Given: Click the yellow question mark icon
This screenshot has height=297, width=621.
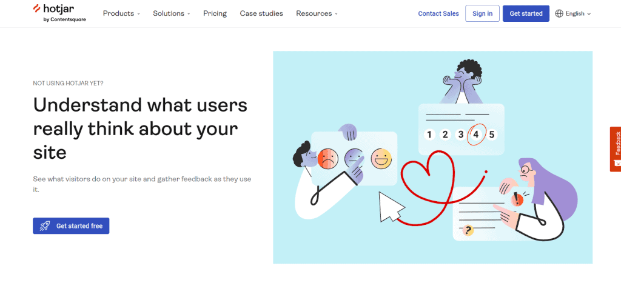Looking at the screenshot, I should pyautogui.click(x=467, y=230).
